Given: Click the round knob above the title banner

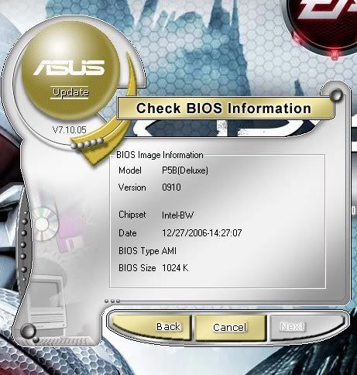Looking at the screenshot, I should tap(337, 95).
